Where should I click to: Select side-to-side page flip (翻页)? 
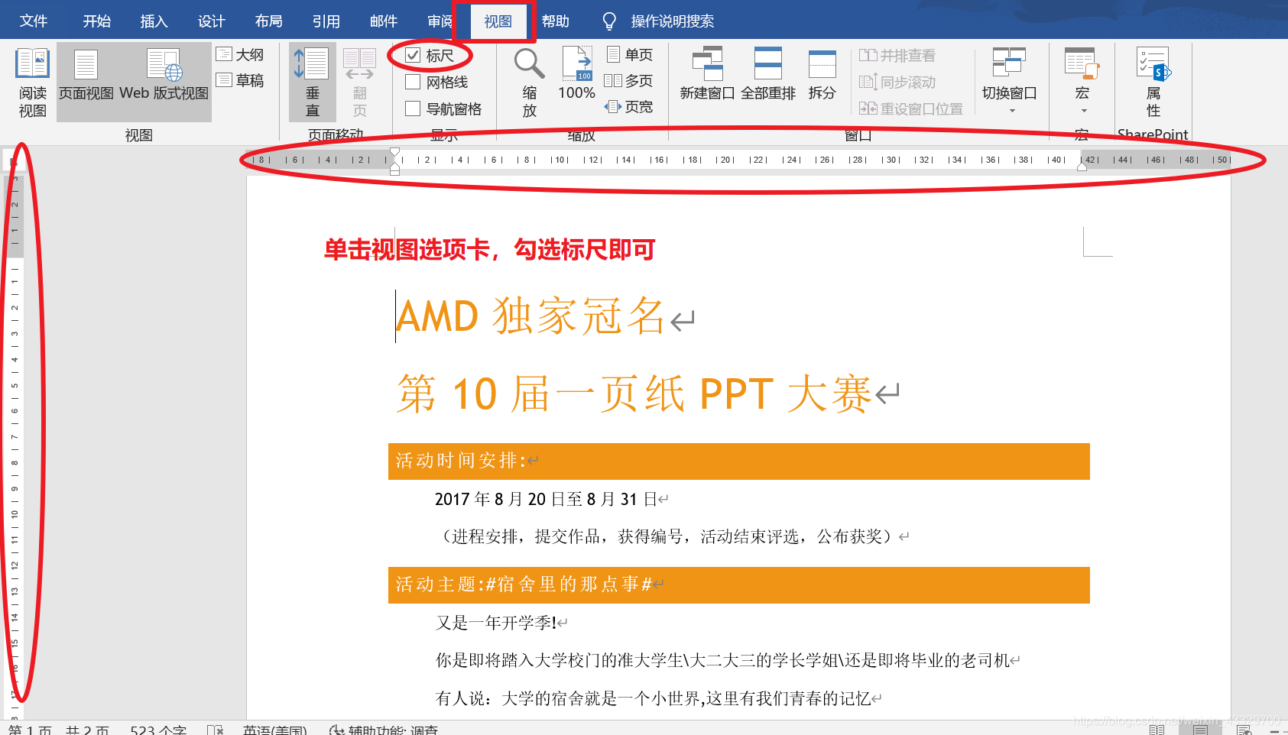(359, 83)
